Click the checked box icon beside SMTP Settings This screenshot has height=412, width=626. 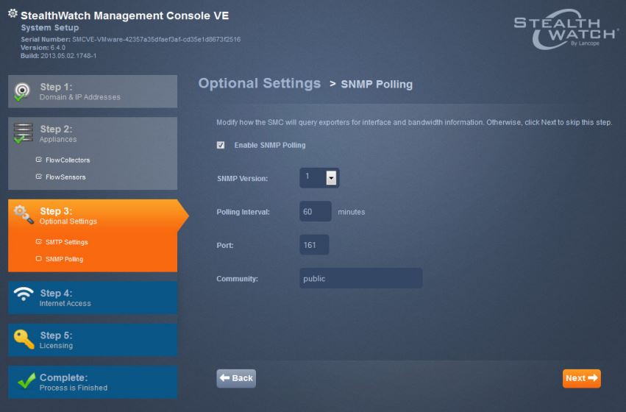click(x=39, y=241)
